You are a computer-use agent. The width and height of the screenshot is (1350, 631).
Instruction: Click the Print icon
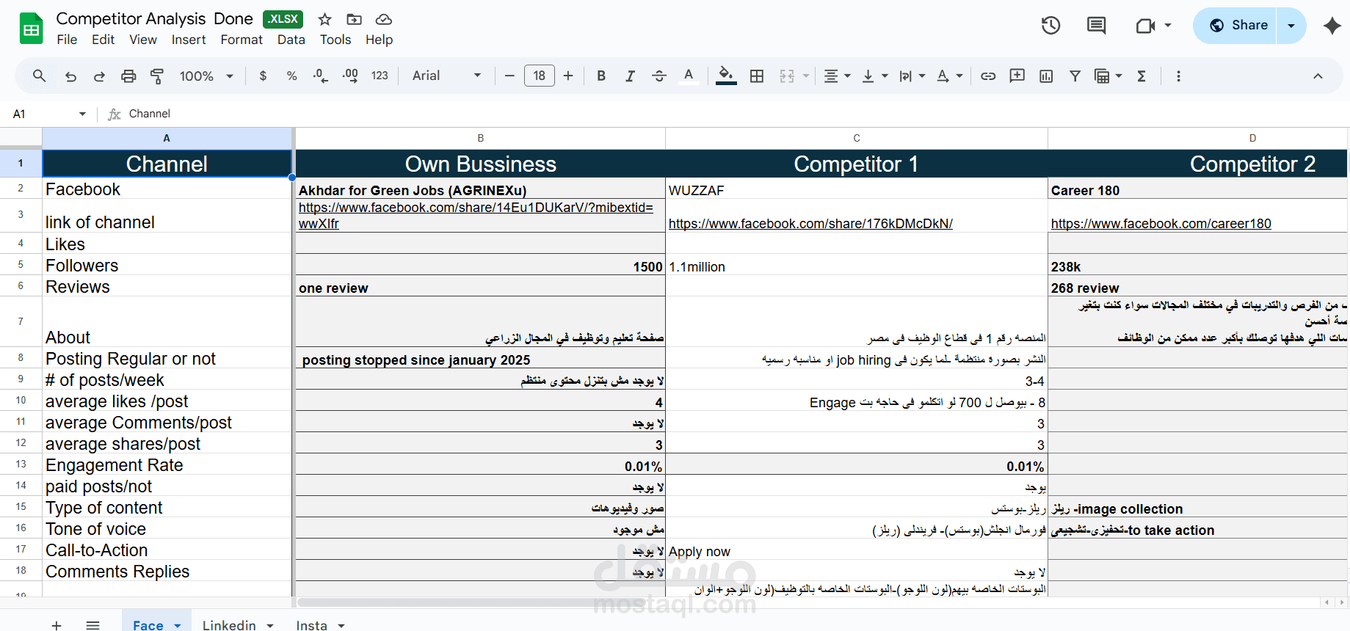[128, 76]
